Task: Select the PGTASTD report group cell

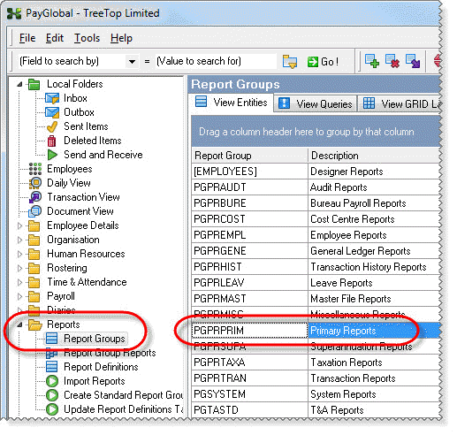Action: click(249, 410)
